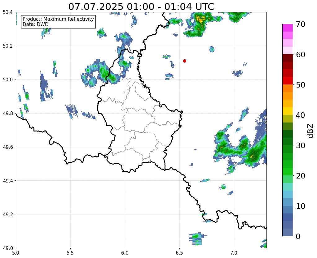Click the 70 label on colorbar
Viewport: 317px width, 258px height.
pyautogui.click(x=300, y=24)
